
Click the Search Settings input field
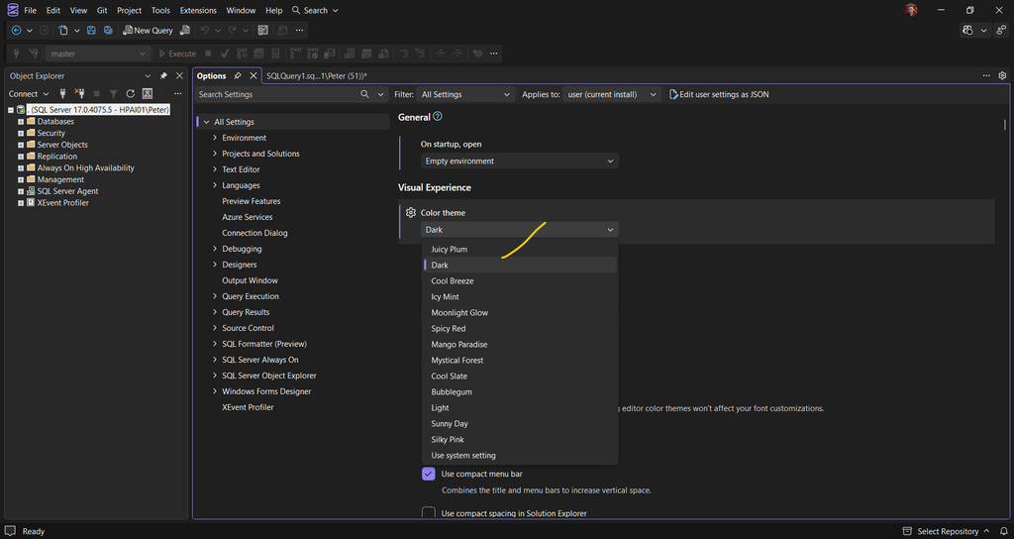click(x=277, y=94)
